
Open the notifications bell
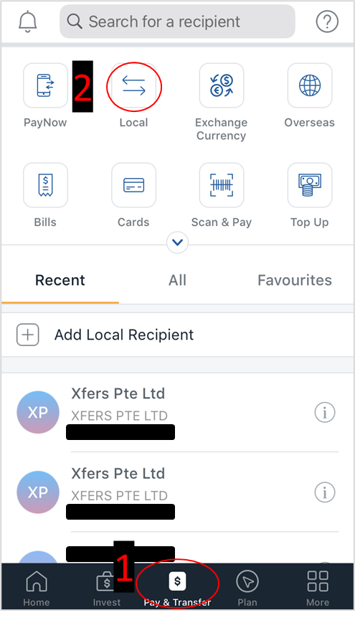point(27,22)
